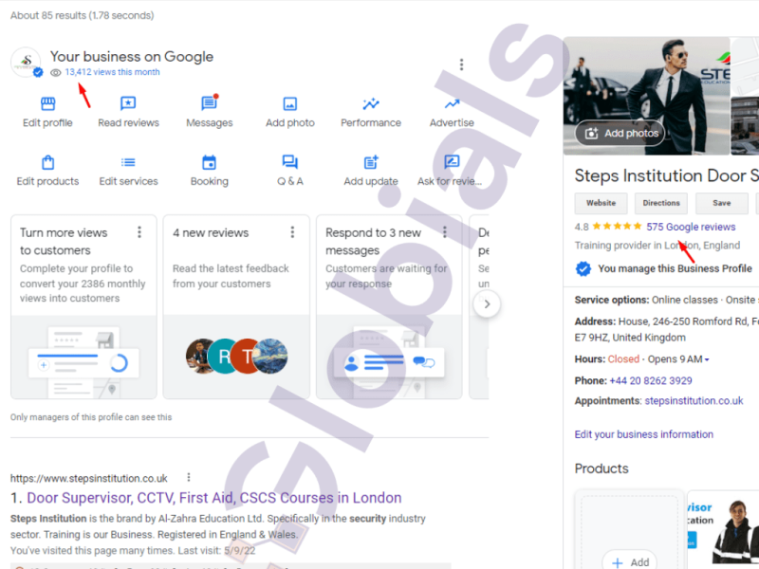Open business profile options three-dot menu
Screen dimensions: 759x569
pos(461,64)
